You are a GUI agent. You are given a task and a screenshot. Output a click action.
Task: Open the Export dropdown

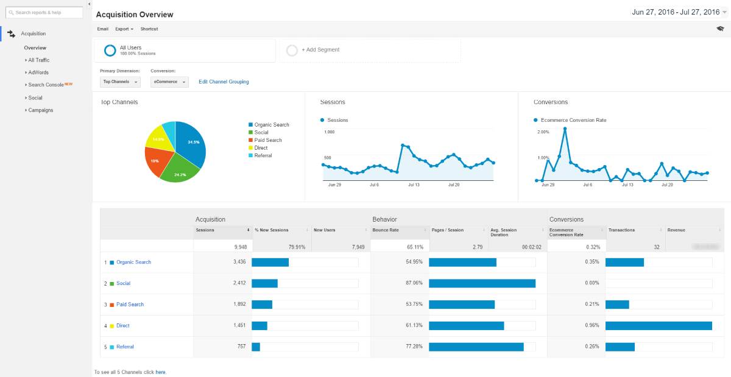click(124, 29)
